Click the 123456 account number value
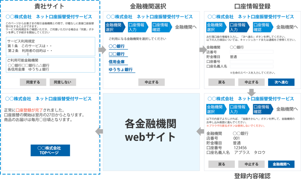Screen dimensions: 301x179 click(x=240, y=148)
